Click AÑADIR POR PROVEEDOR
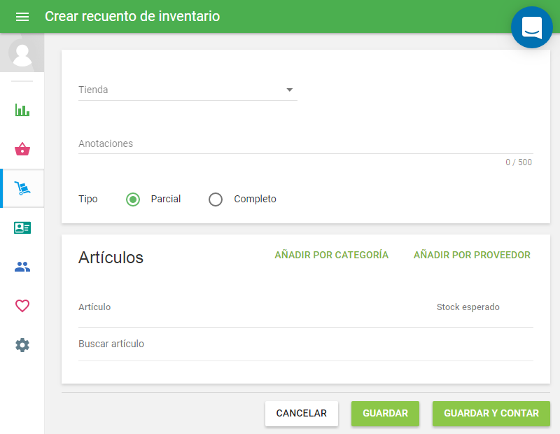This screenshot has height=434, width=560. coord(472,255)
